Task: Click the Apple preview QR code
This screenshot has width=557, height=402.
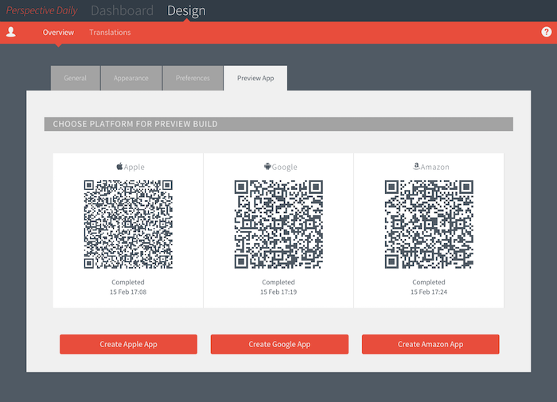Action: [x=128, y=224]
